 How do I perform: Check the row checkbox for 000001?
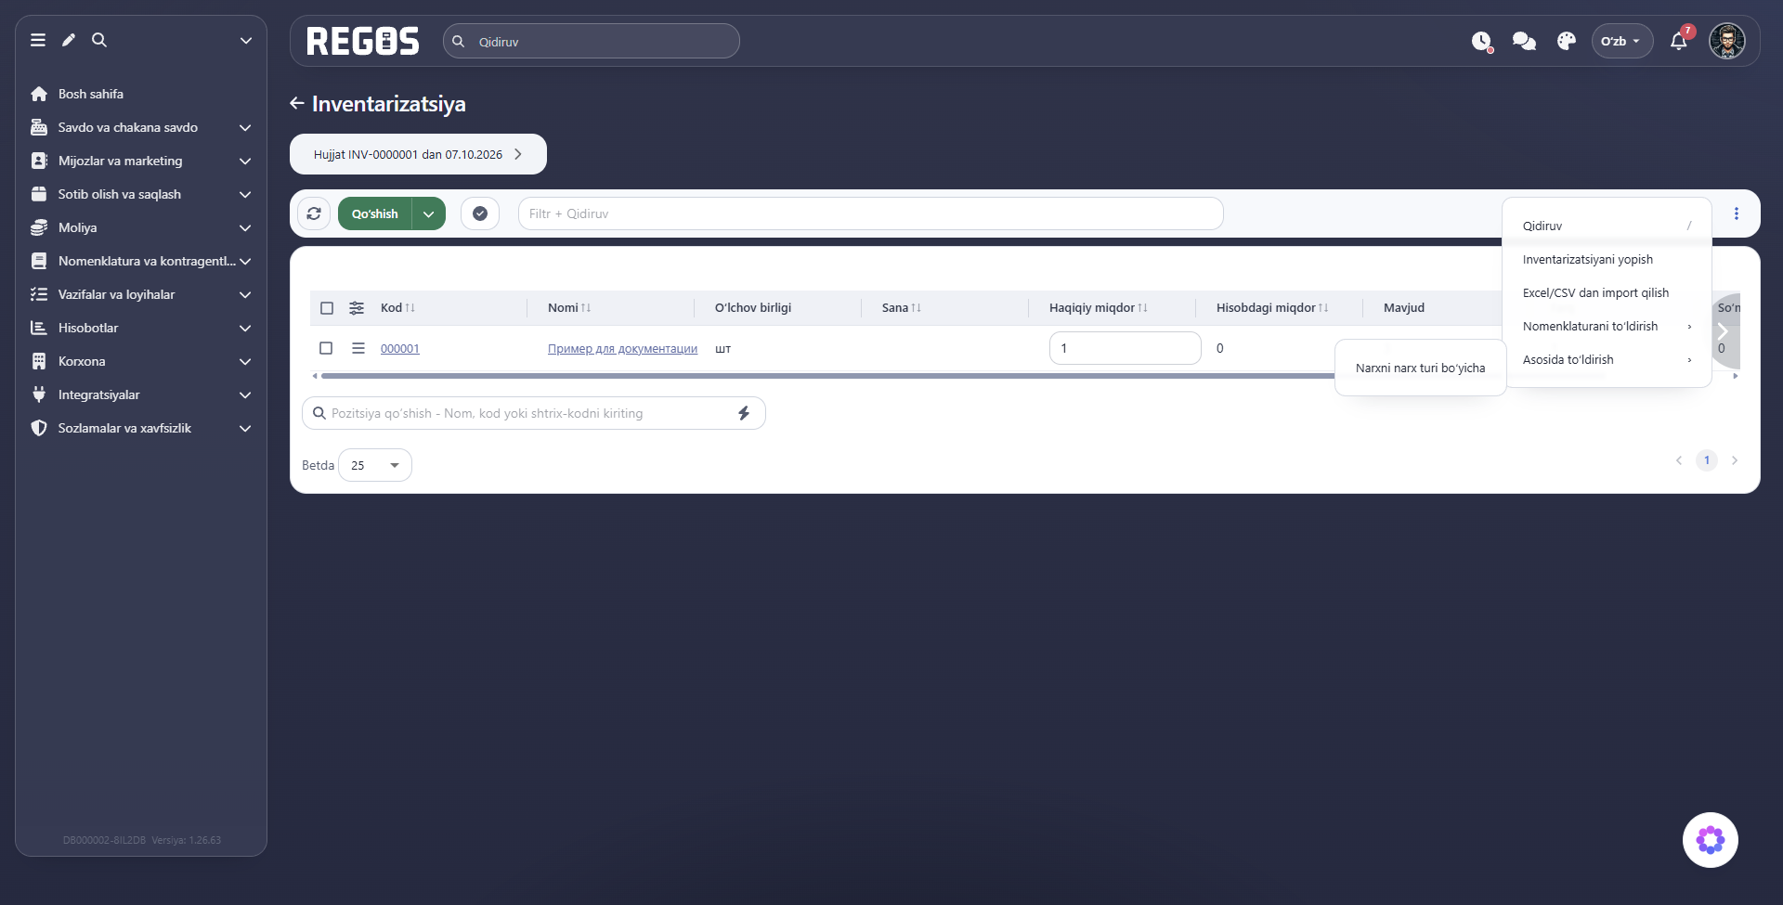click(x=326, y=348)
